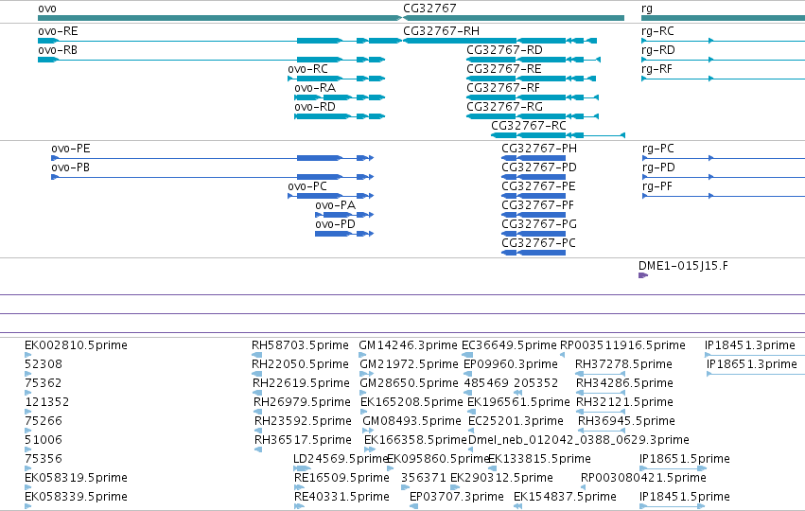This screenshot has width=805, height=511.
Task: Select EK165208.5prime EST label
Action: (x=411, y=402)
